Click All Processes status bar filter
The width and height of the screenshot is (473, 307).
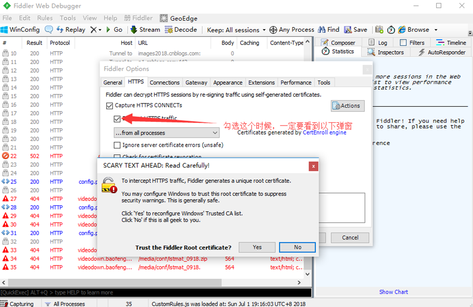[65, 304]
